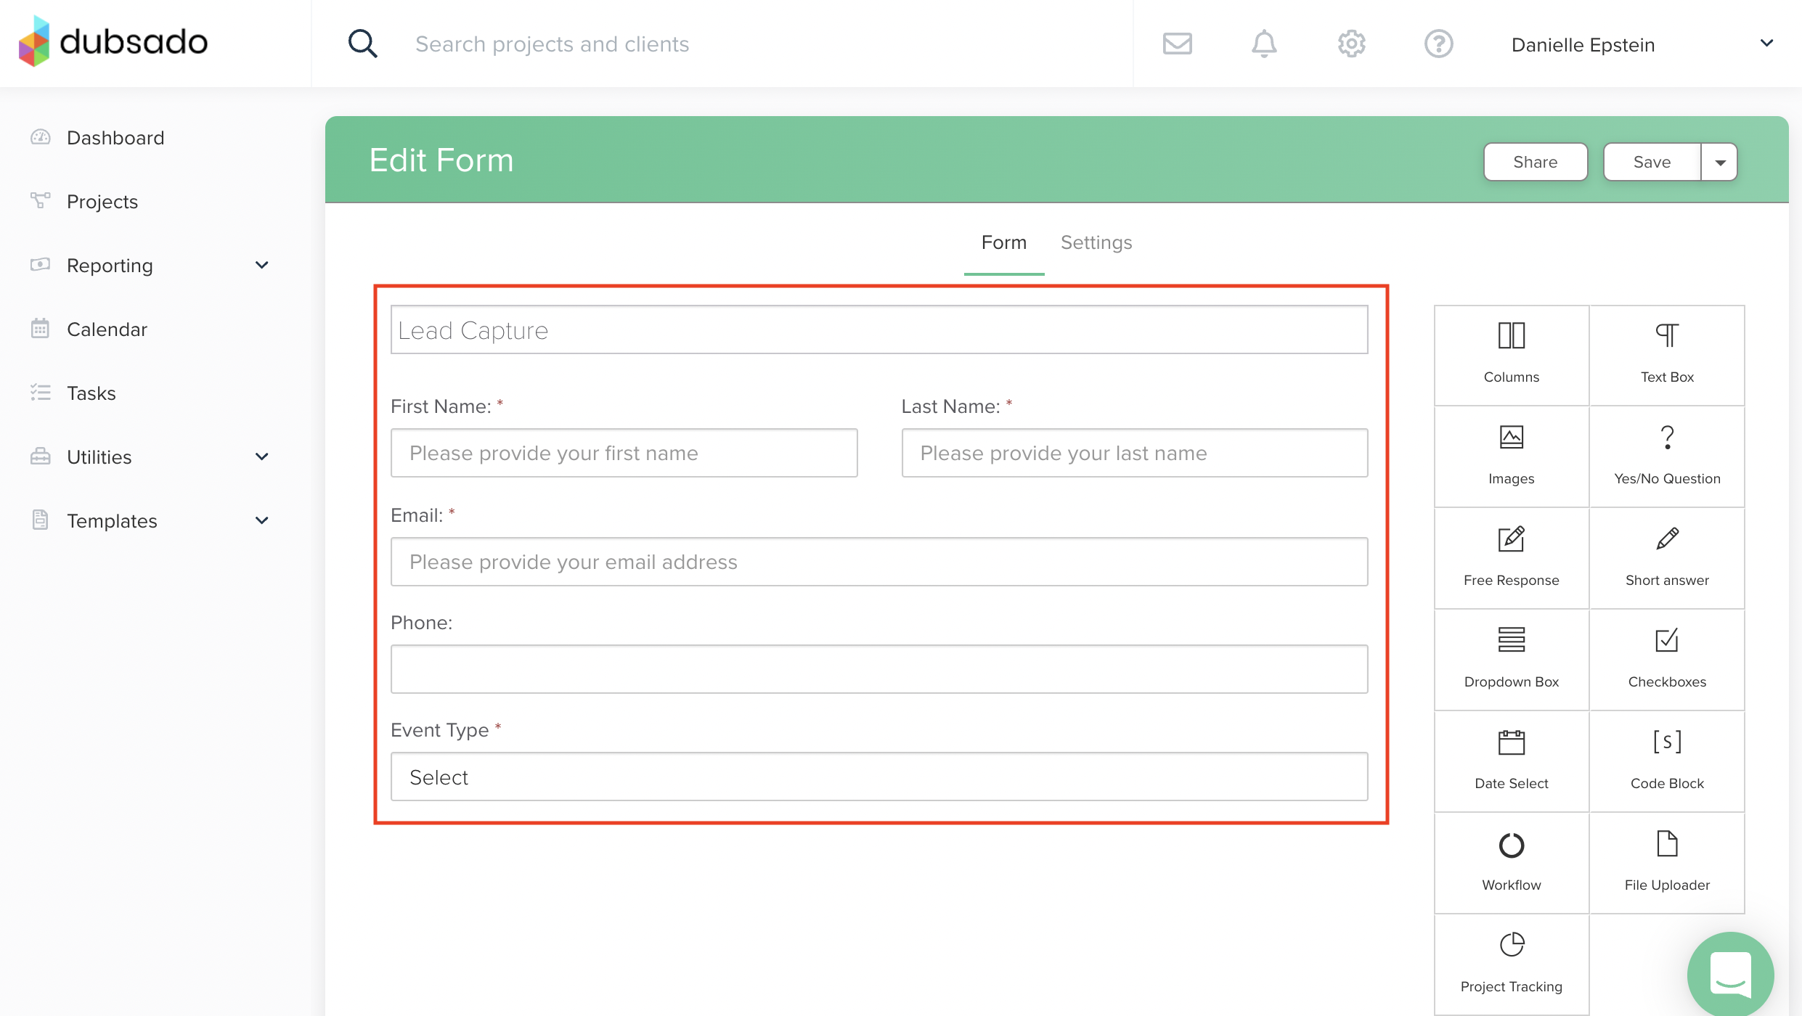The image size is (1802, 1016).
Task: Insert a Yes/No Question element
Action: pos(1666,456)
